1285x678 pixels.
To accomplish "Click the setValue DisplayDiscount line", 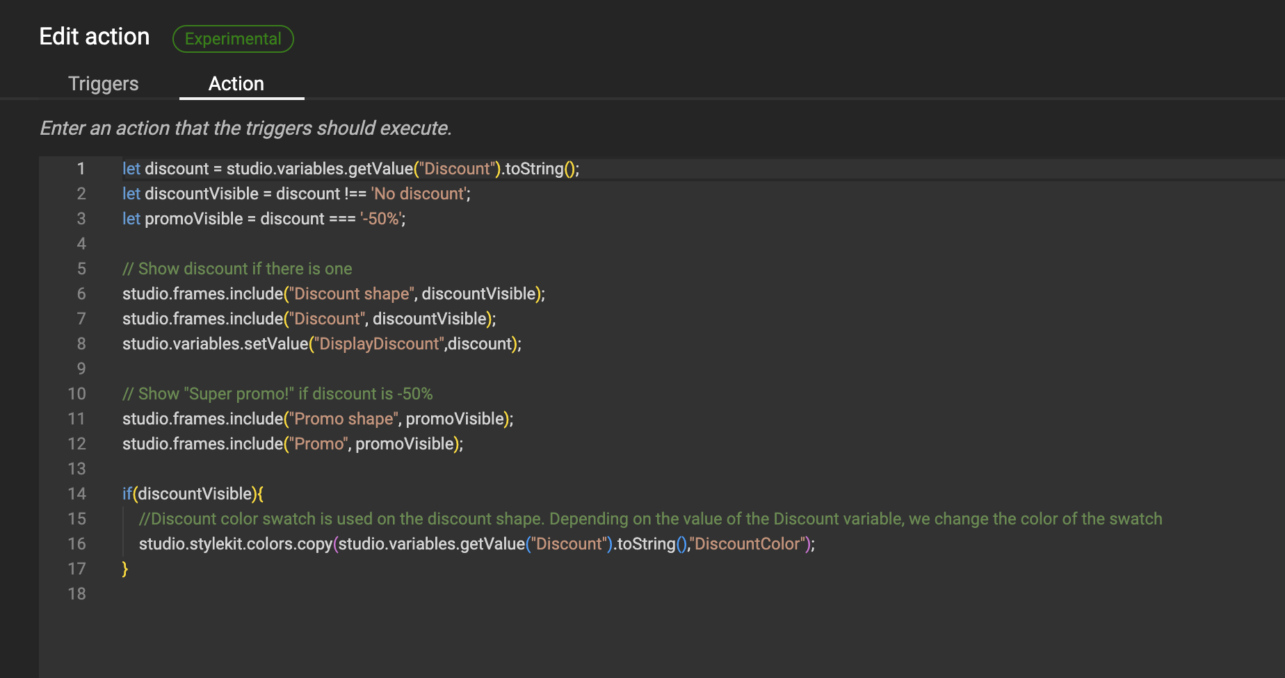I will (x=321, y=343).
